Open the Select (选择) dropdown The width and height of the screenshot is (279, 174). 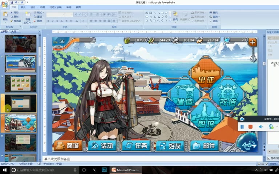(x=214, y=21)
